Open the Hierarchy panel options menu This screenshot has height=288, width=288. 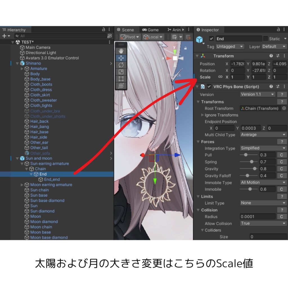pyautogui.click(x=109, y=29)
